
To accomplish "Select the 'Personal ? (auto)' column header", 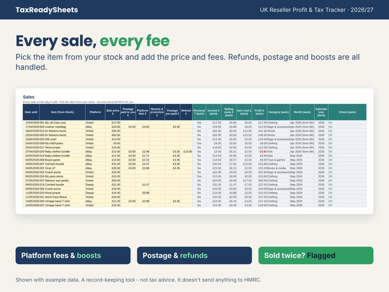I will (x=199, y=112).
